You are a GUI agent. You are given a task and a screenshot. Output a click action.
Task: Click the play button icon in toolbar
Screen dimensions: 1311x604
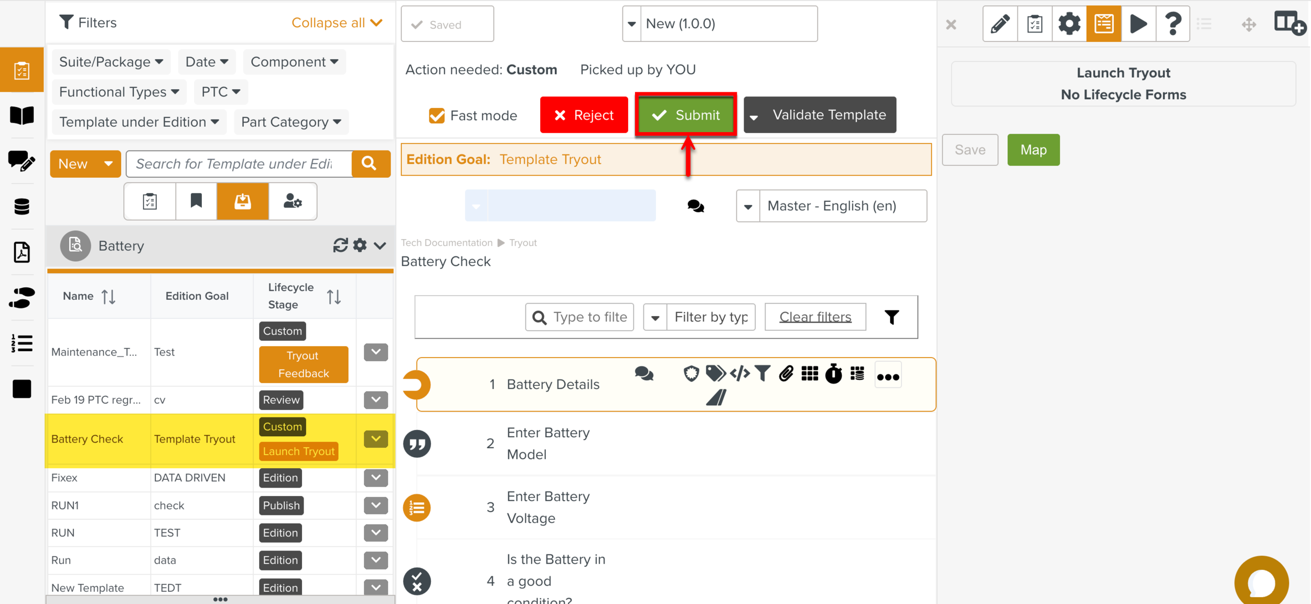(x=1138, y=24)
